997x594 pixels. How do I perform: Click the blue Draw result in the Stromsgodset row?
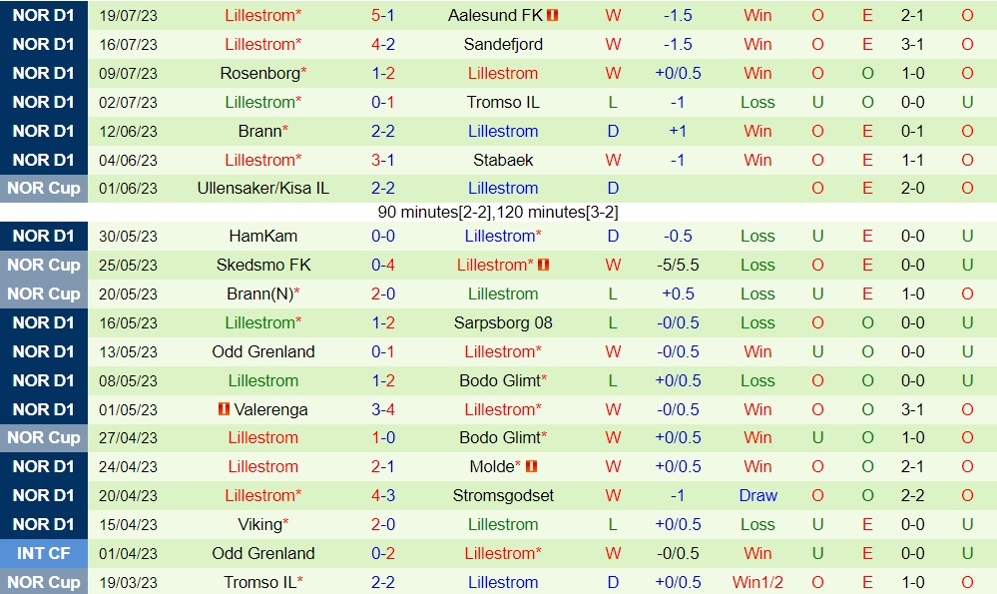757,496
